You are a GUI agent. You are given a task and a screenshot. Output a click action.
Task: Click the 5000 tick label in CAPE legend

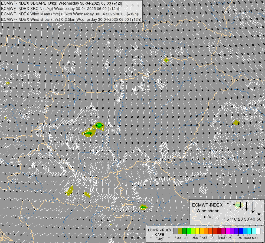click(256, 238)
